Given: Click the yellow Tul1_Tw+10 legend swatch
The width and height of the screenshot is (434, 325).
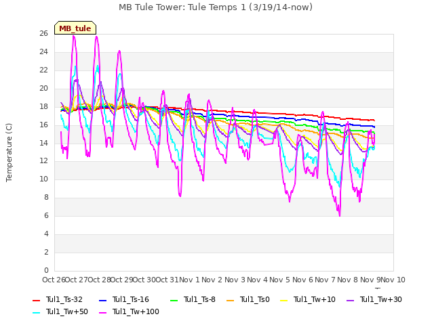Looking at the screenshot, I should (x=284, y=300).
